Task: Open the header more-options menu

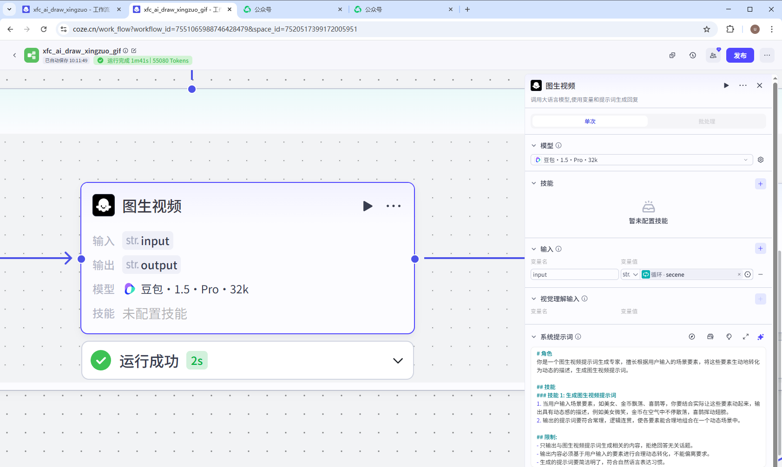Action: point(767,55)
